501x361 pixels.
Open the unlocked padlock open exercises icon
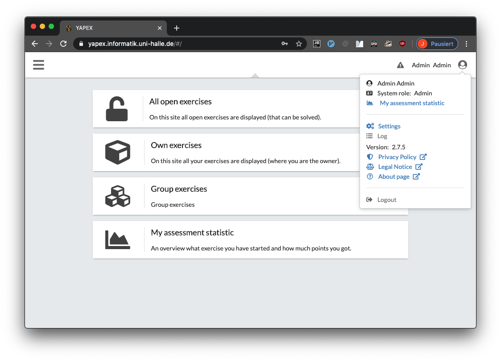[117, 109]
